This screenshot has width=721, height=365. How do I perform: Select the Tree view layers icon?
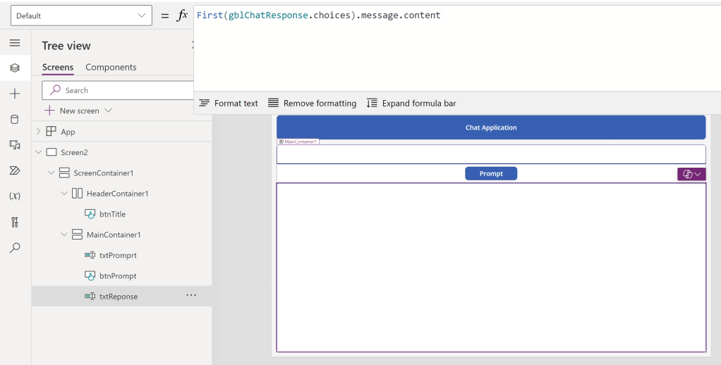15,68
